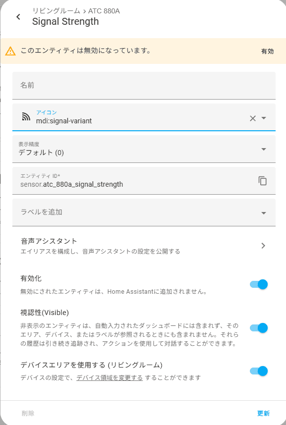Click into the 名前 input field

144,85
